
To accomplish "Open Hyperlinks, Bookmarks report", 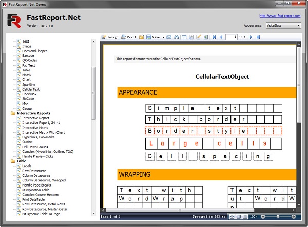I will coord(38,137).
